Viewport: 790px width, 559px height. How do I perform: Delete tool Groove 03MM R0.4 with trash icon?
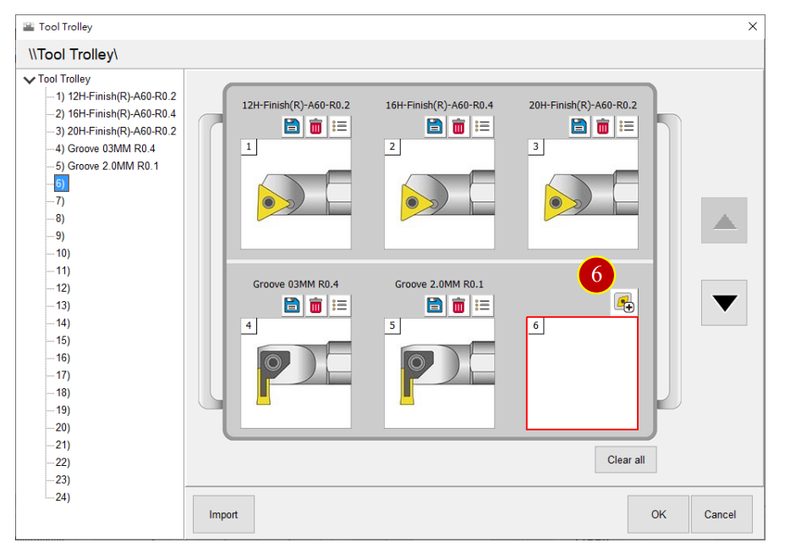click(x=315, y=305)
